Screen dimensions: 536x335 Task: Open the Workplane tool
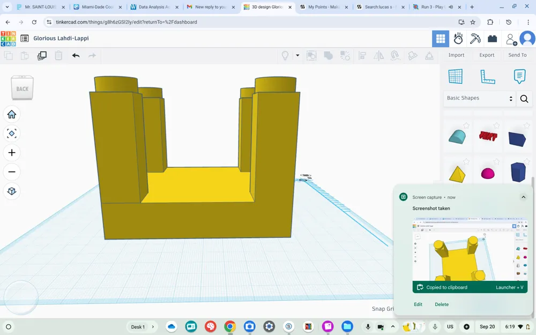pos(455,76)
